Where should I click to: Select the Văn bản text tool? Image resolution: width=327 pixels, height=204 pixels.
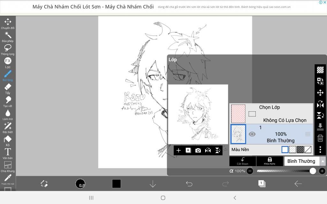pyautogui.click(x=8, y=154)
